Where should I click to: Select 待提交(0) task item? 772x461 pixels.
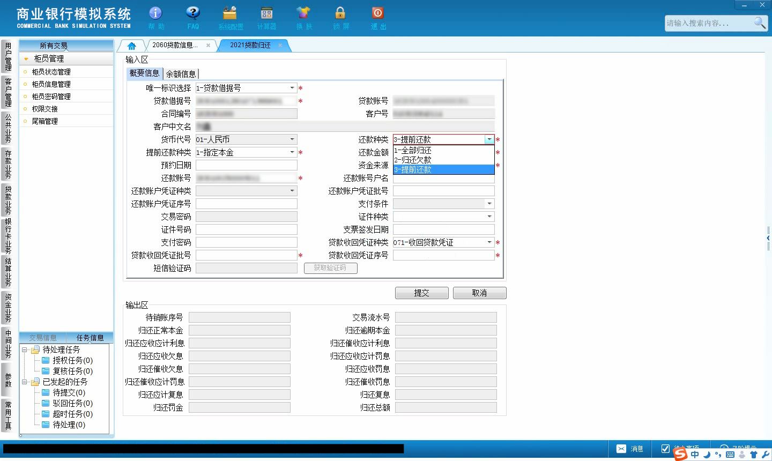tap(69, 392)
